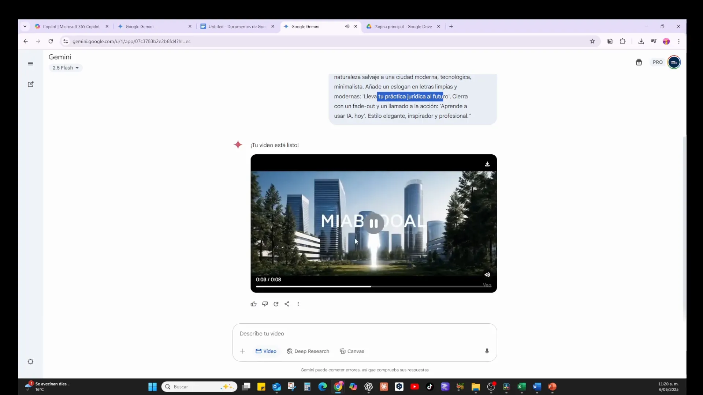Screen dimensions: 703x395
Task: Select Canvas mode
Action: (352, 351)
